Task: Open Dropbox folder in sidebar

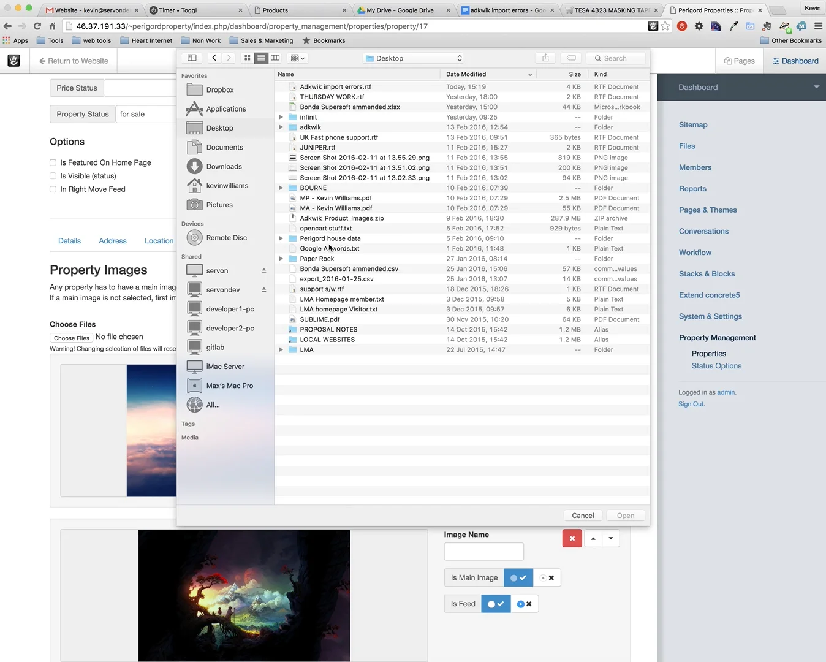Action: coord(219,90)
